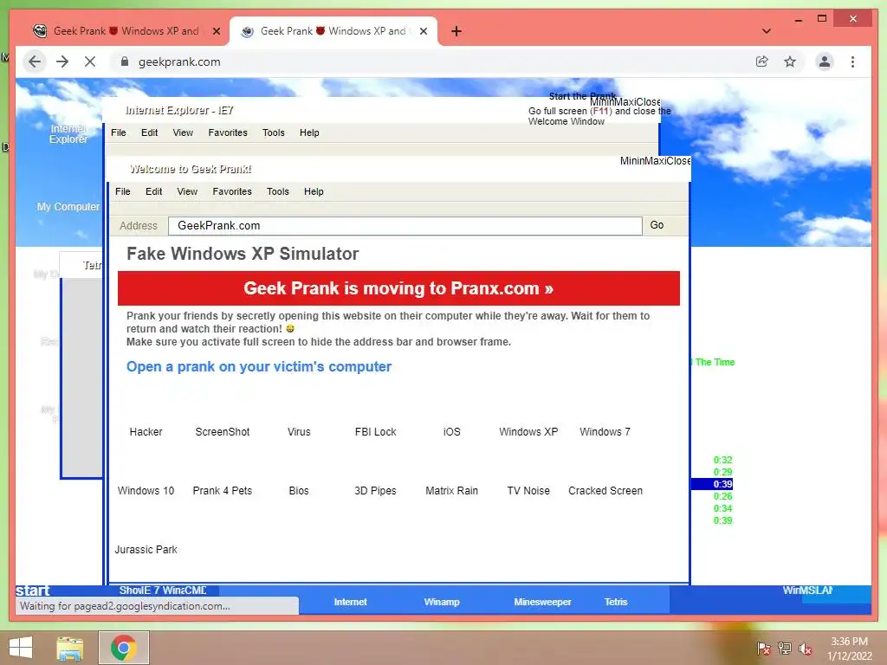Image resolution: width=887 pixels, height=665 pixels.
Task: Open My Computer desktop shortcut
Action: pyautogui.click(x=68, y=207)
